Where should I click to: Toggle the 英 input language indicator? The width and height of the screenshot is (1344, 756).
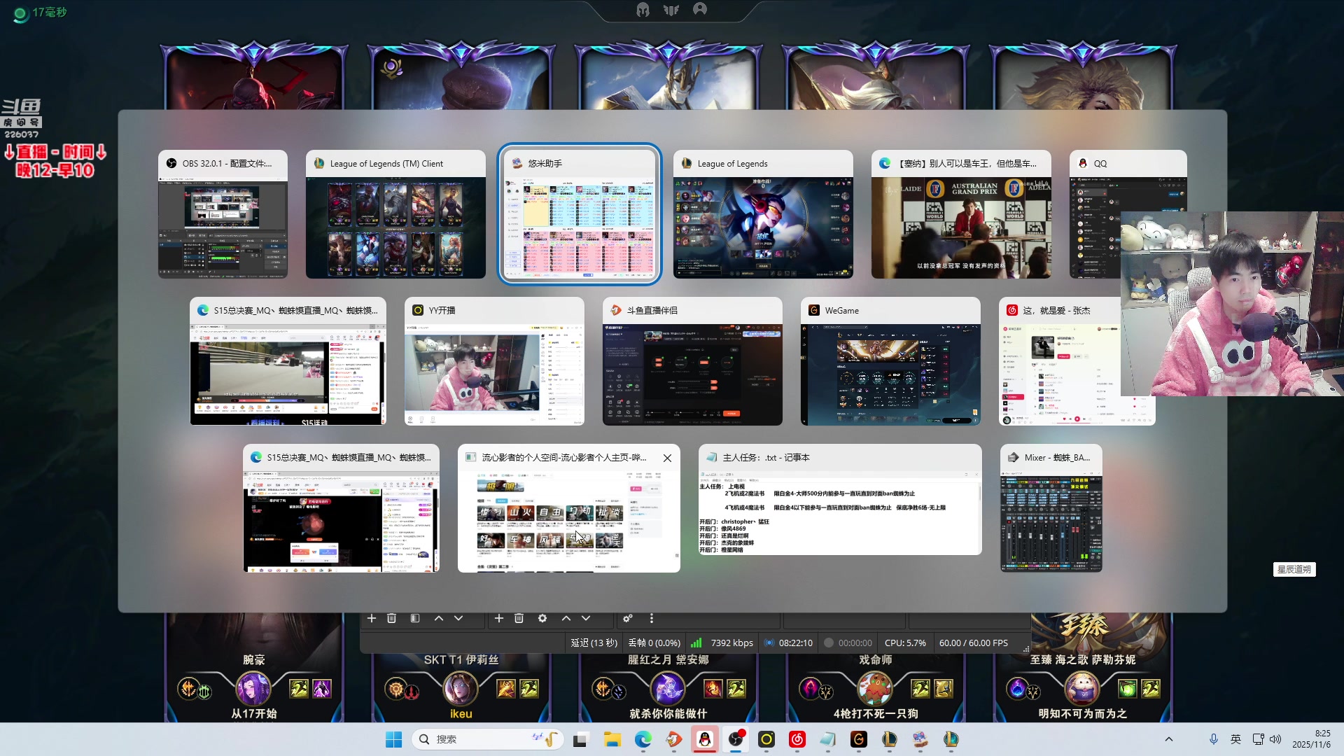click(1235, 739)
